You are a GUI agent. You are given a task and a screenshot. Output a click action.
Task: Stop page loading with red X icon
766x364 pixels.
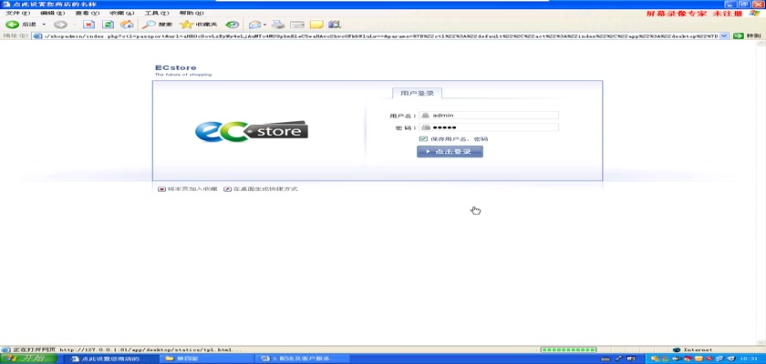88,25
